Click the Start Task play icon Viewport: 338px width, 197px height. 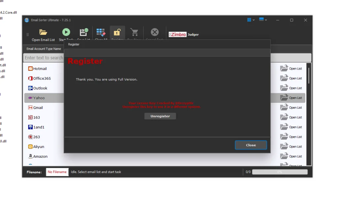pos(66,32)
